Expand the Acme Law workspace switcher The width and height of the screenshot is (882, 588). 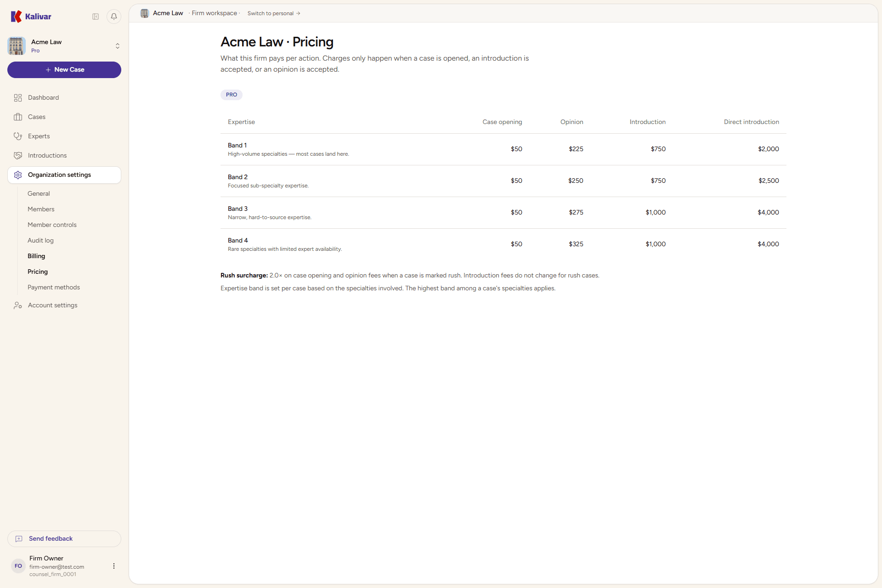(118, 46)
